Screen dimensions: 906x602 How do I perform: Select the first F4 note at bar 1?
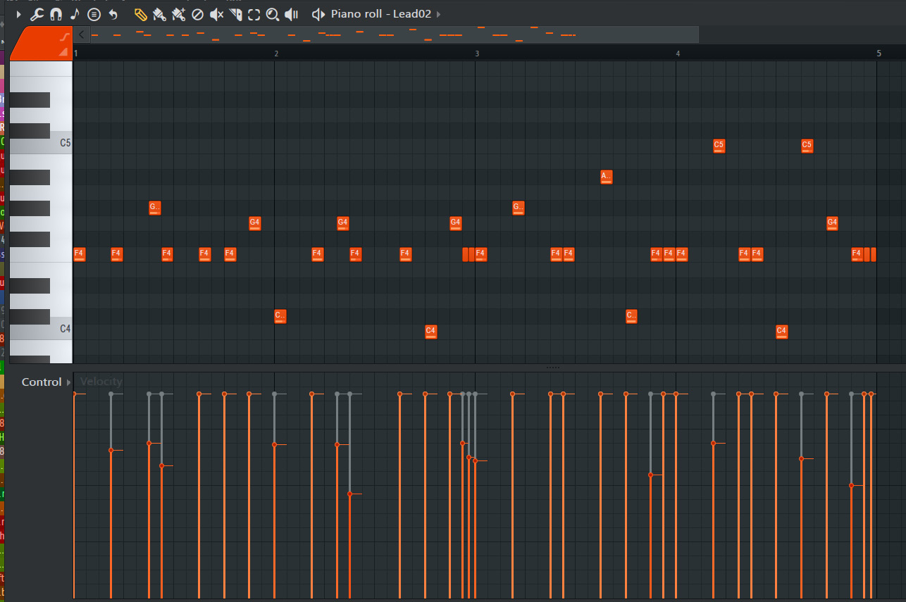tap(79, 254)
